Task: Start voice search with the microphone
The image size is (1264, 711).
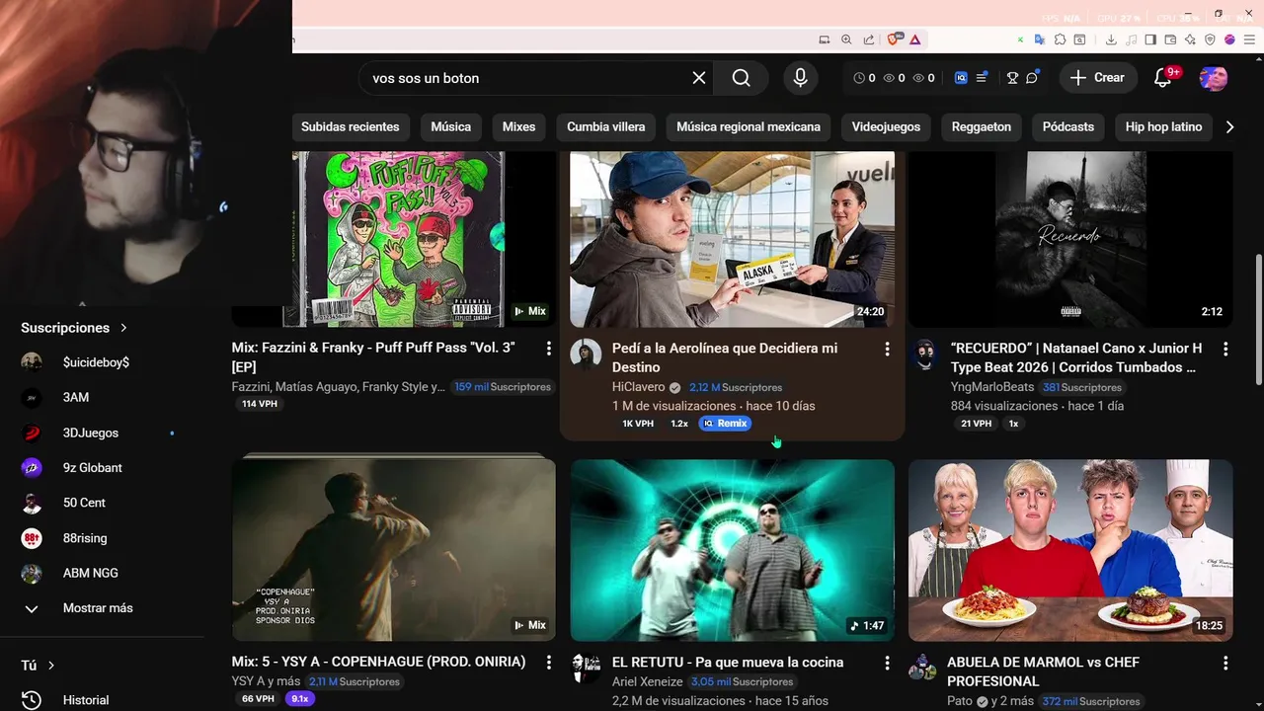Action: click(x=801, y=78)
